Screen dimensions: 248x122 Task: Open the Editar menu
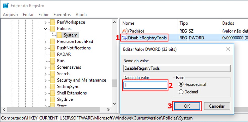(28, 15)
